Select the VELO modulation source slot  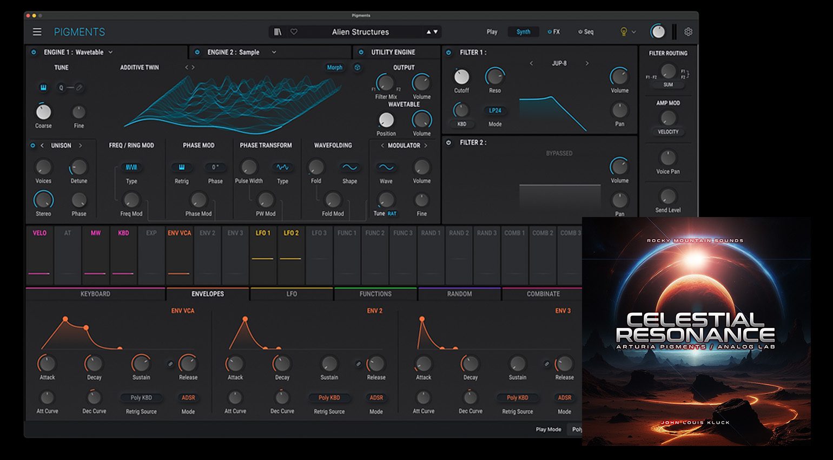[39, 255]
